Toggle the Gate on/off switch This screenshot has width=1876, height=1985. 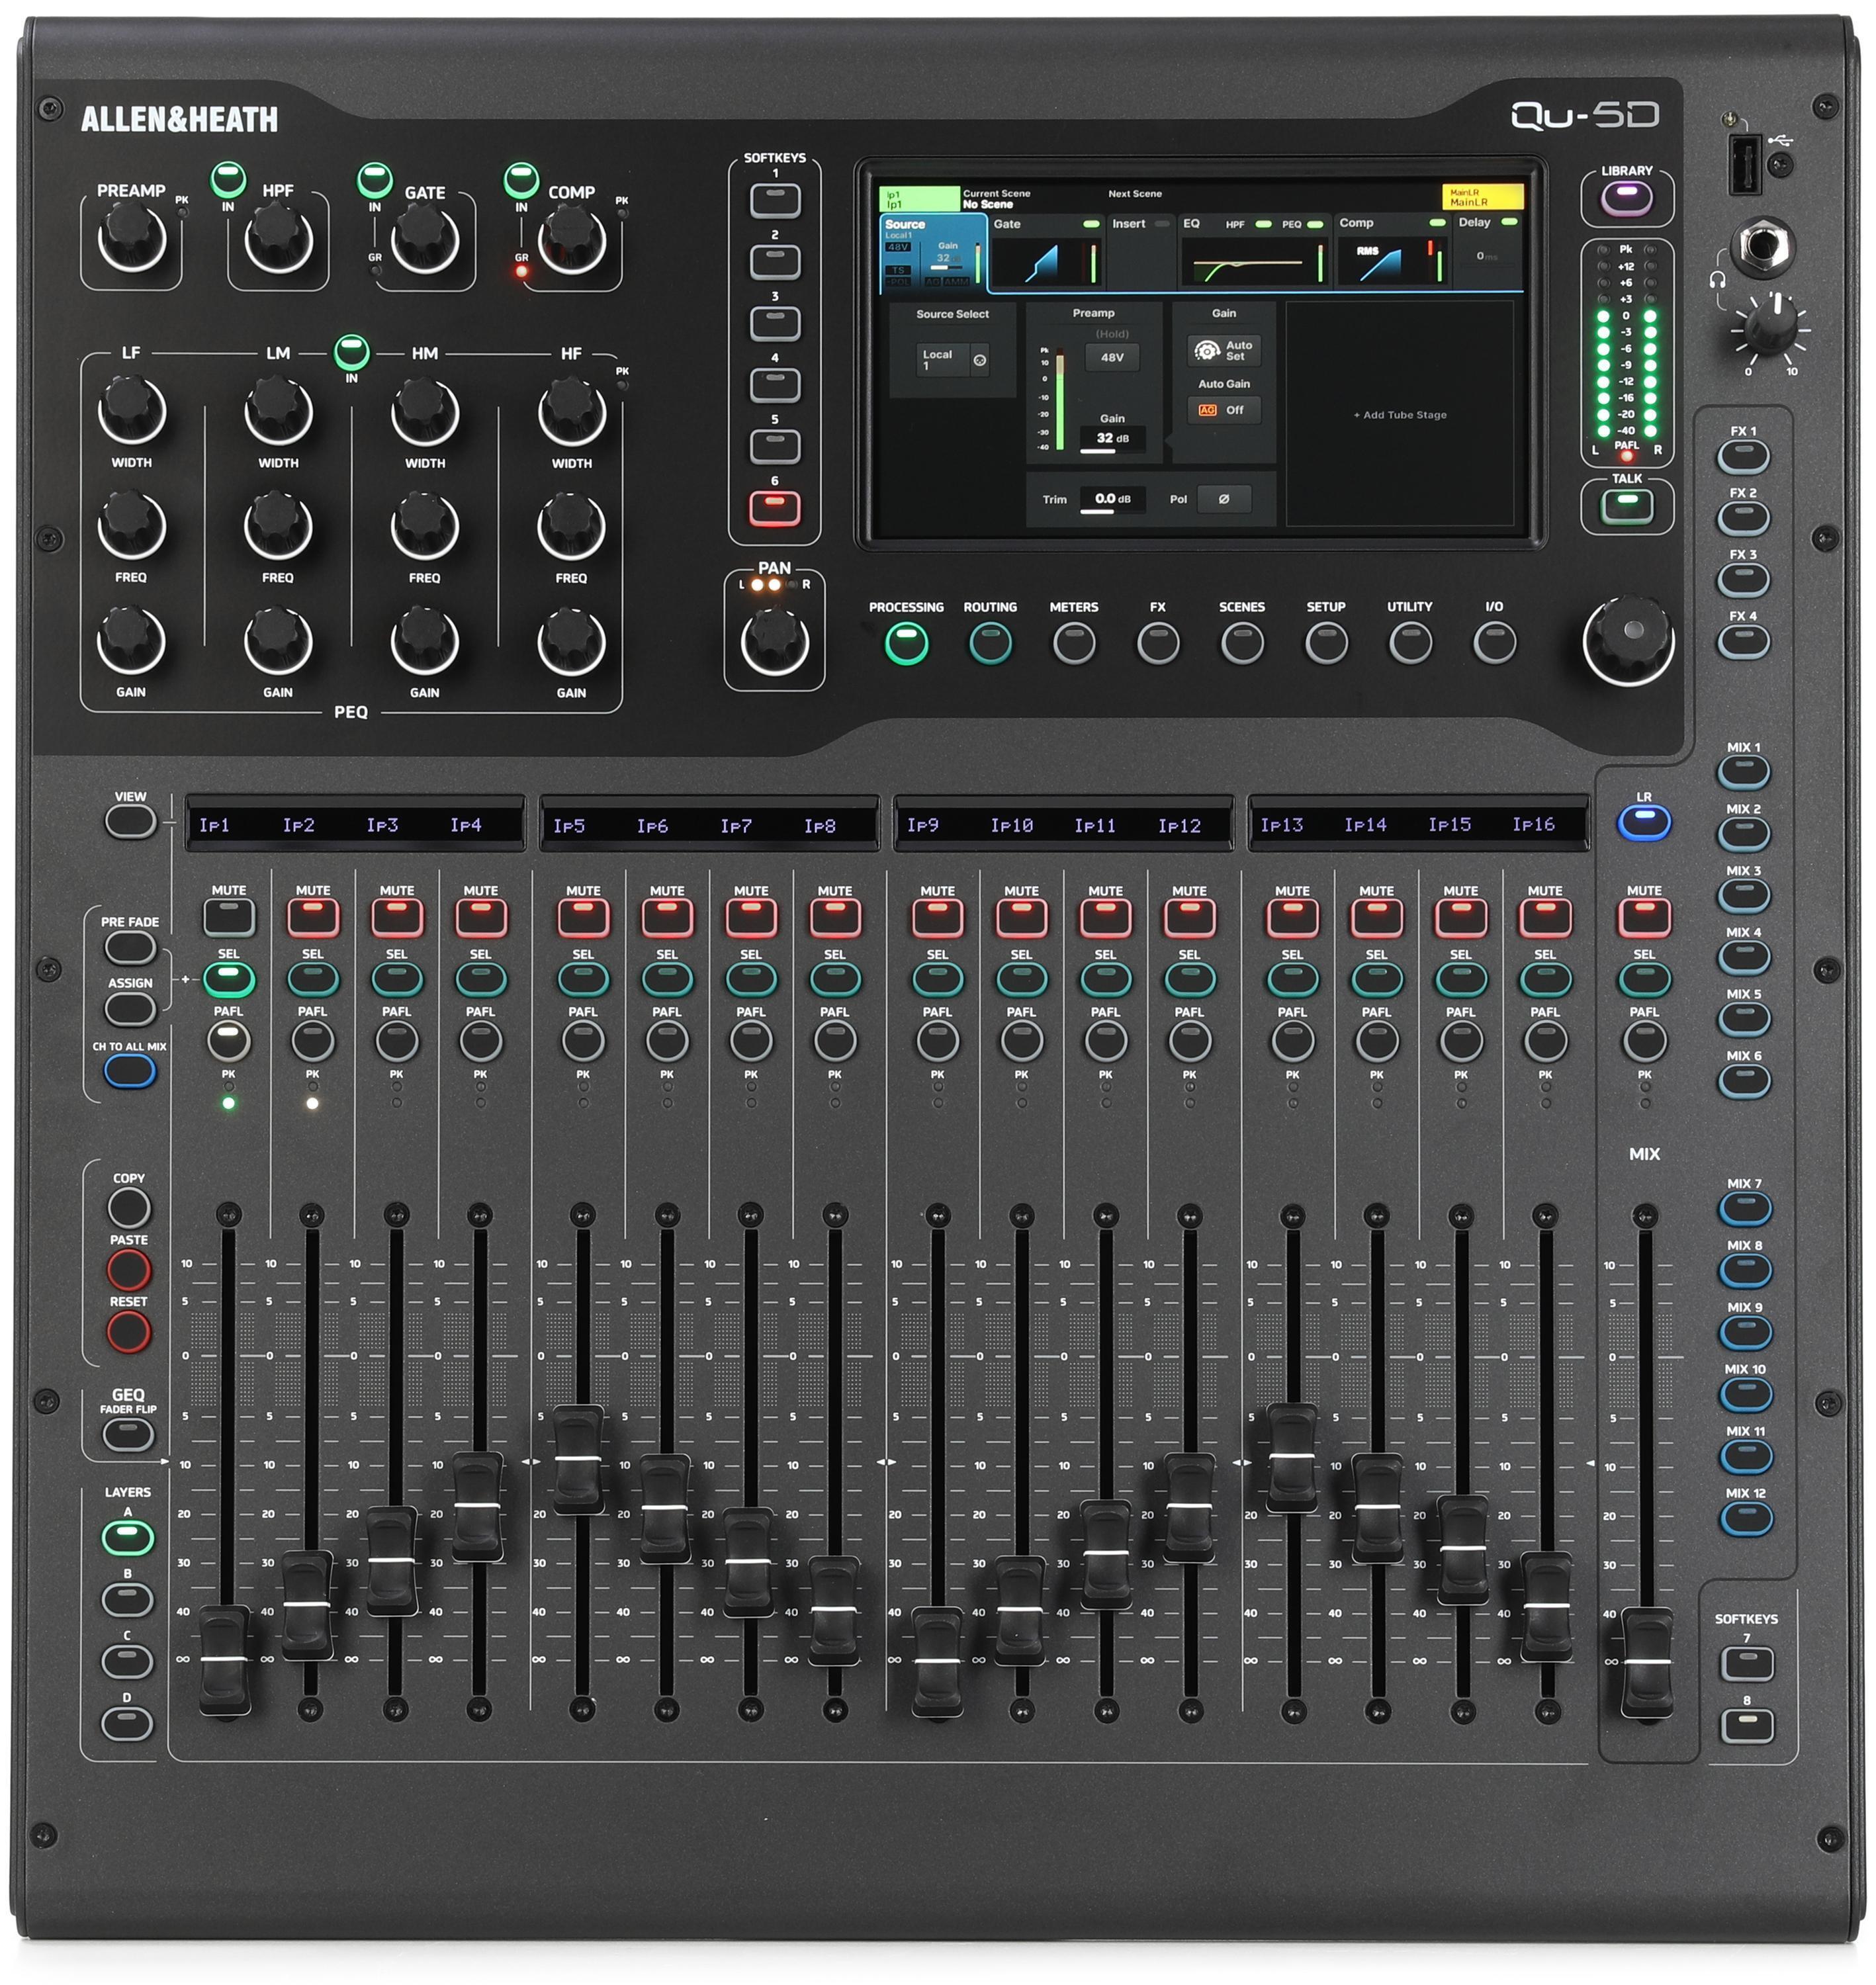point(1093,225)
